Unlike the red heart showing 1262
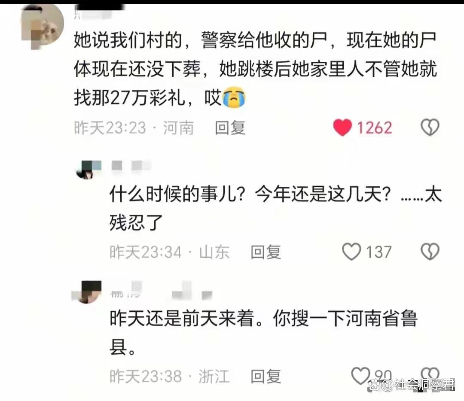Viewport: 464px width, 401px height. click(x=342, y=128)
